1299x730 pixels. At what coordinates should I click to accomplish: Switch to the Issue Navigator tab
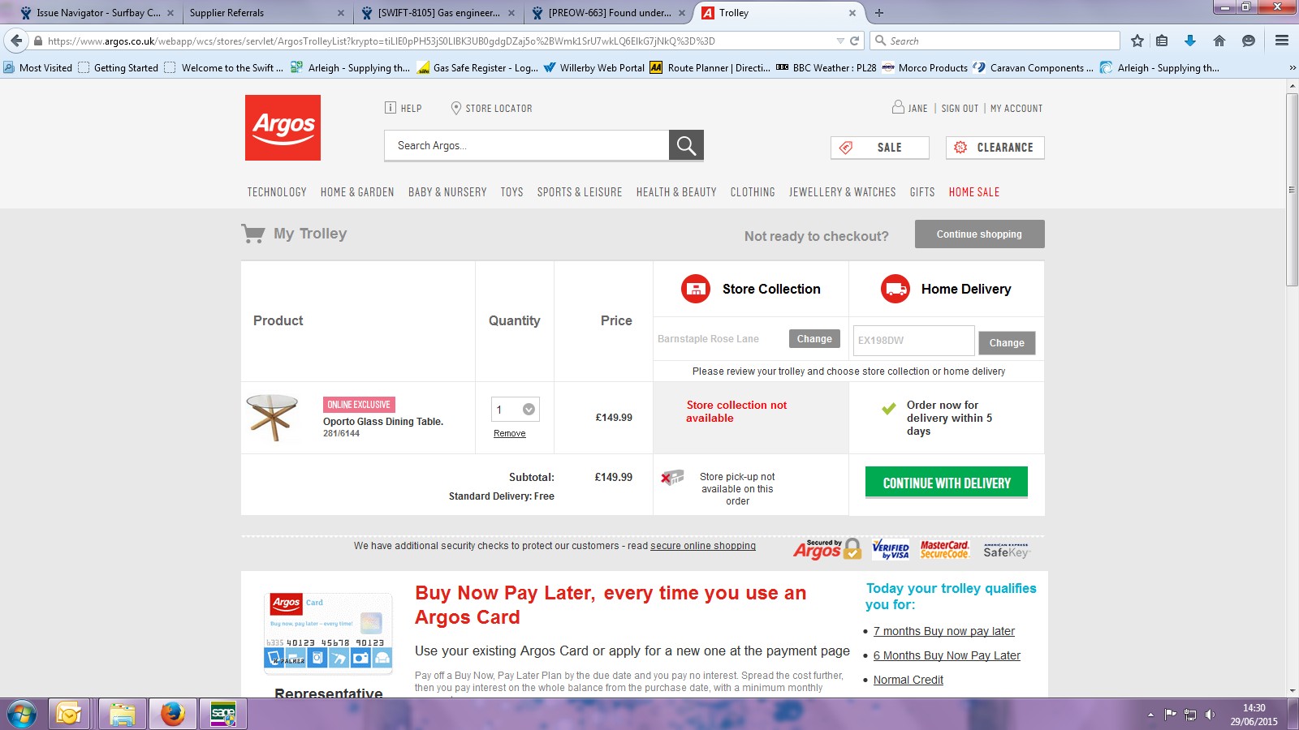click(x=97, y=13)
